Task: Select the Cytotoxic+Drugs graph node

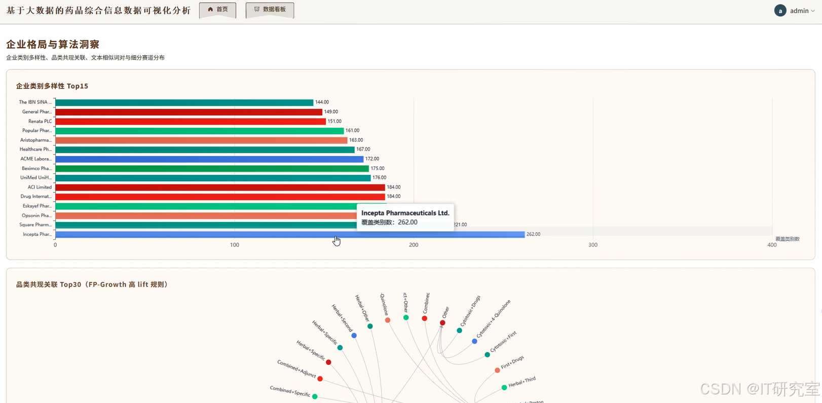Action: tap(459, 331)
